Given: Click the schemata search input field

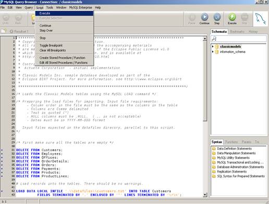Looking at the screenshot, I should click(x=239, y=38).
